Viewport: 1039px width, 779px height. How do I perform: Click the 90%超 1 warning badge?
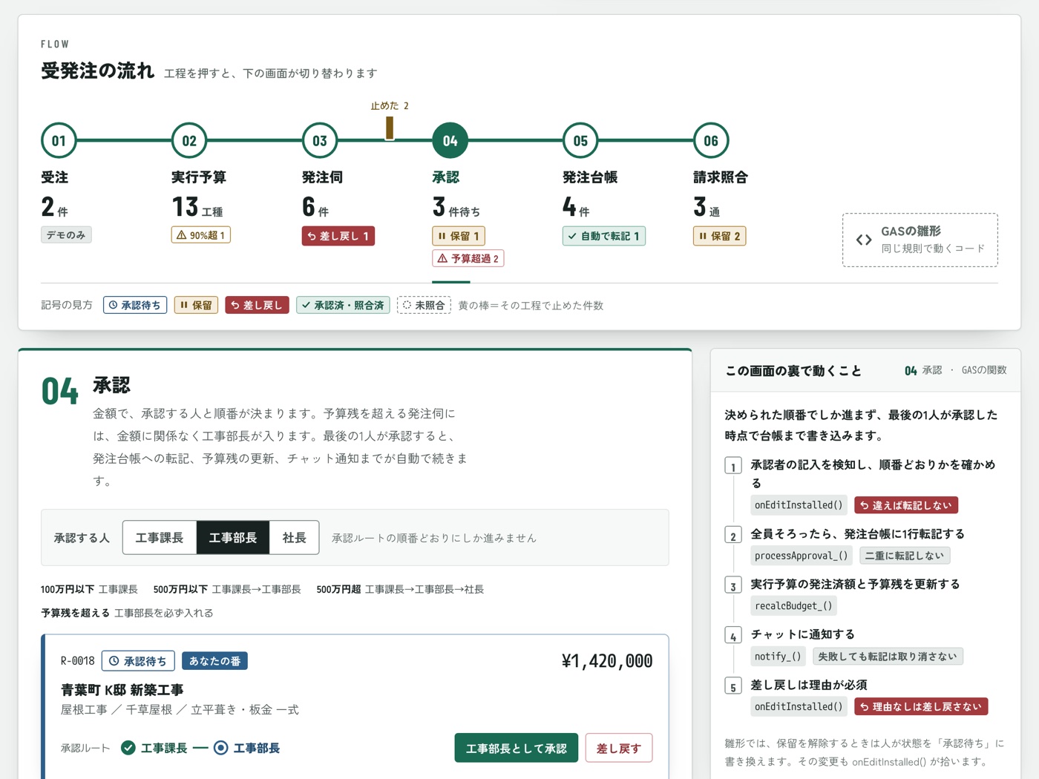pos(200,235)
